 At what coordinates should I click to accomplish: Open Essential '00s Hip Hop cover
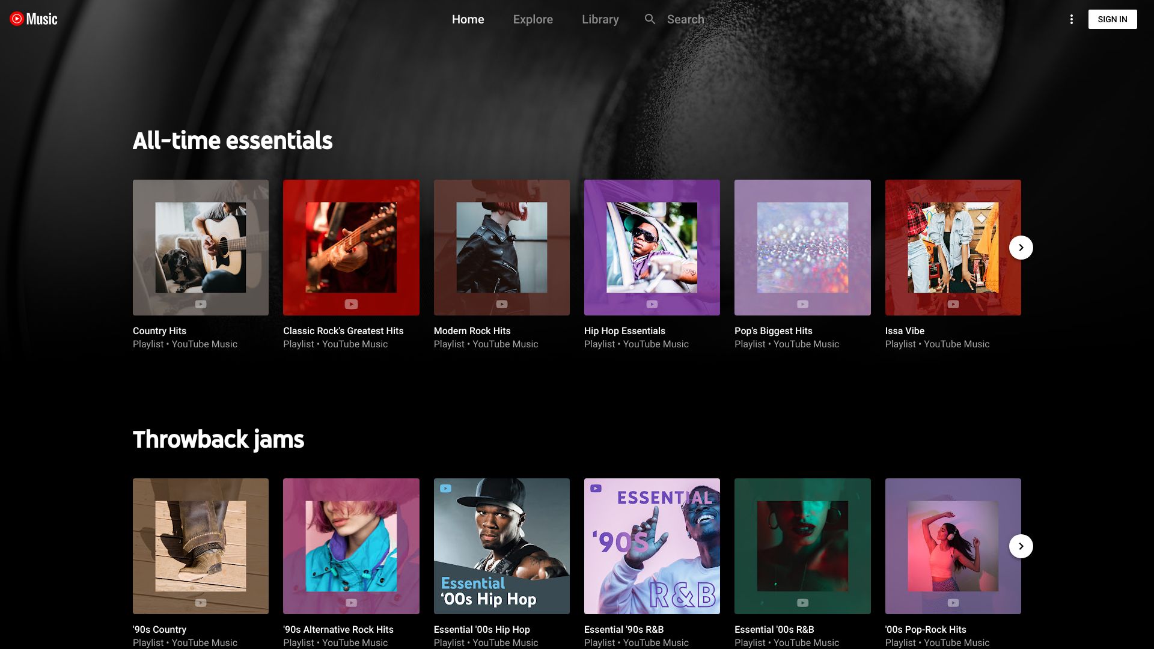[502, 546]
